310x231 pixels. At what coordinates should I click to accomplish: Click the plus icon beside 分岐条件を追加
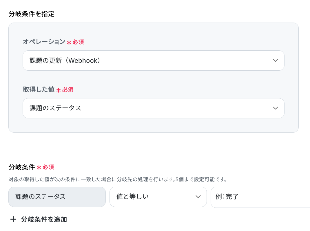pyautogui.click(x=13, y=219)
